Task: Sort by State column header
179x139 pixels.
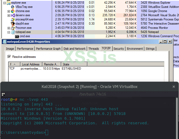Action: pos(74,64)
